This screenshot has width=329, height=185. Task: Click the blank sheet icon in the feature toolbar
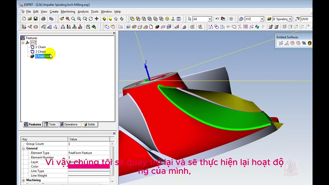click(151, 27)
